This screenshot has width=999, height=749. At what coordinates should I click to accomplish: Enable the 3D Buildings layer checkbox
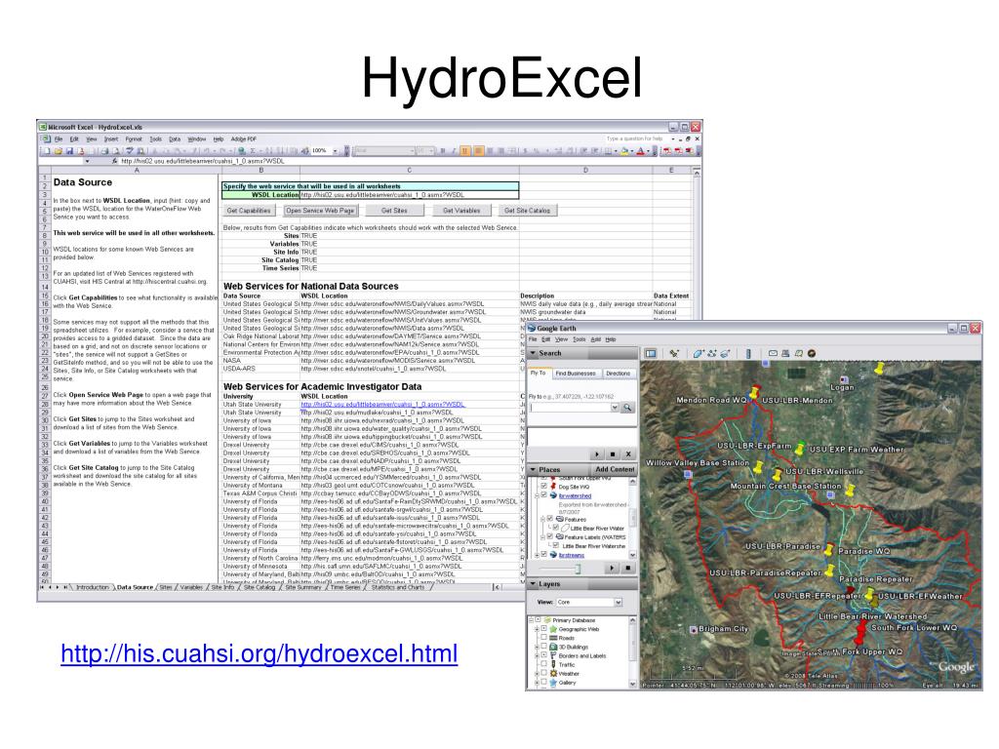pyautogui.click(x=544, y=647)
